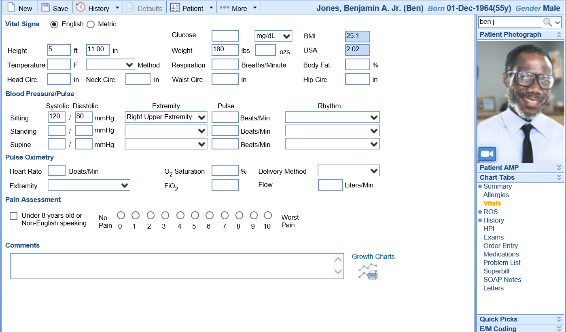Screen dimensions: 566x332
Task: Open the Glucose units mg/dL dropdown
Action: click(273, 36)
